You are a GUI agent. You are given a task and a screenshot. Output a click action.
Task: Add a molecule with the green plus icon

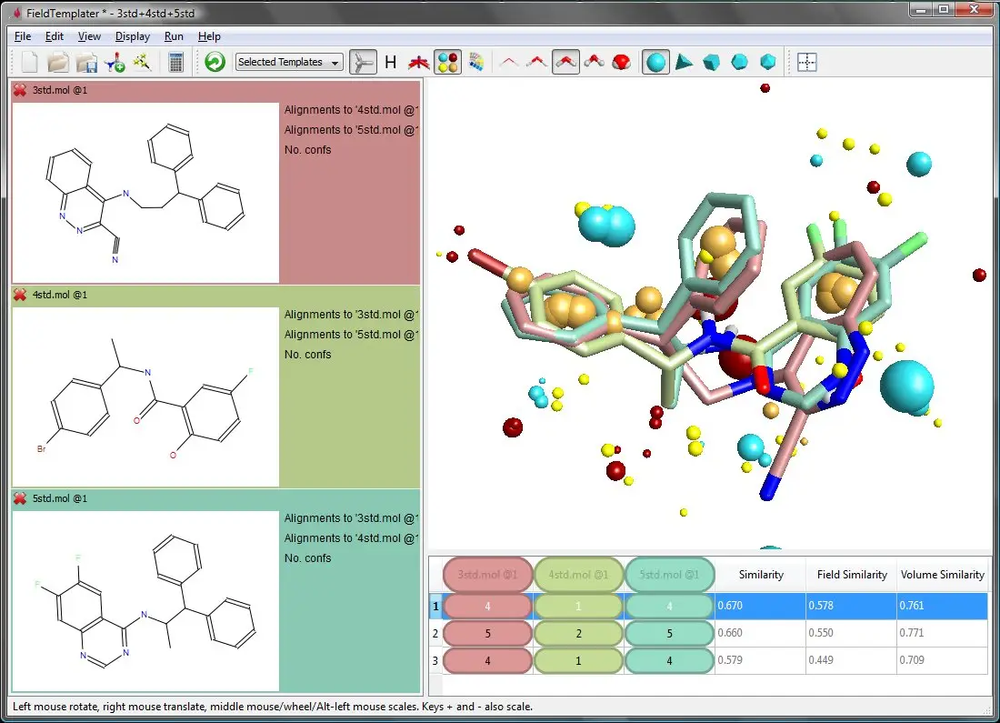115,62
